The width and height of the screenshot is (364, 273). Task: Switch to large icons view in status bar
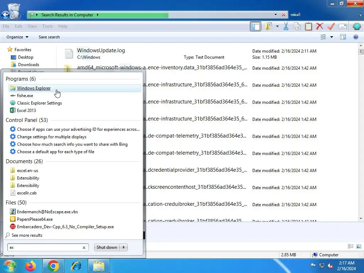[x=359, y=246]
